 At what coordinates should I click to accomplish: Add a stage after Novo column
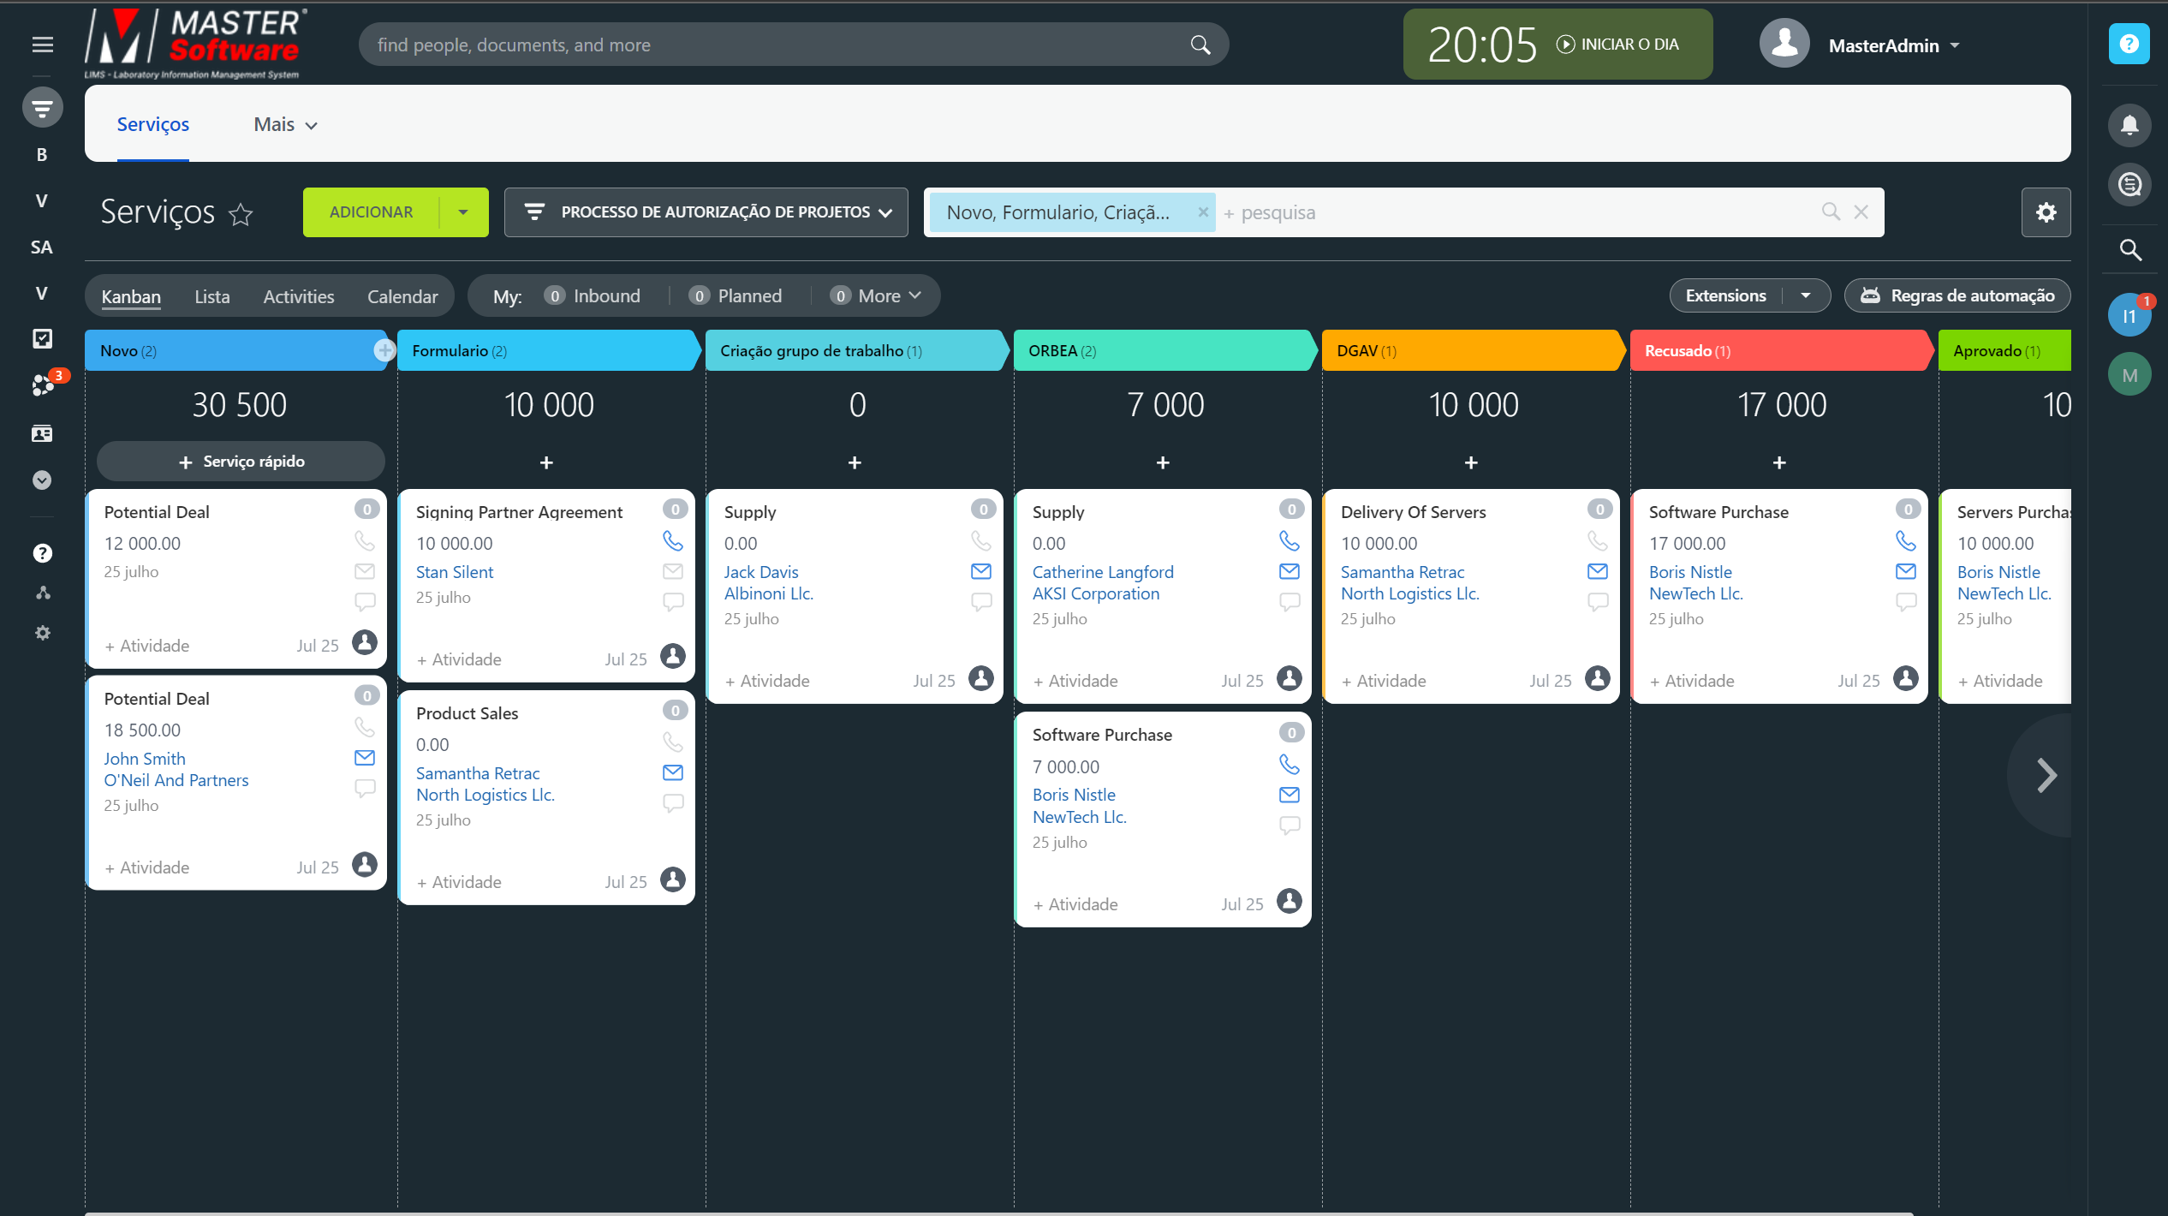click(384, 350)
